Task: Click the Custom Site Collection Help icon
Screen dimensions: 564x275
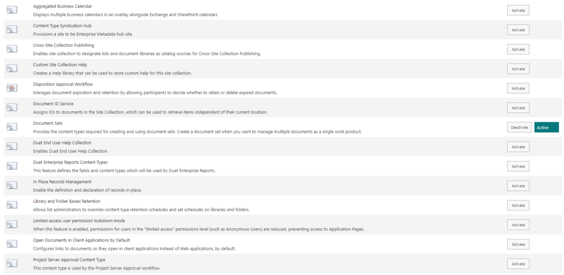Action: click(x=12, y=69)
